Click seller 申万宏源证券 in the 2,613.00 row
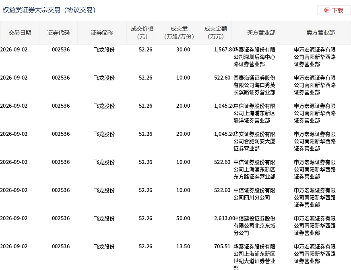 (315, 226)
